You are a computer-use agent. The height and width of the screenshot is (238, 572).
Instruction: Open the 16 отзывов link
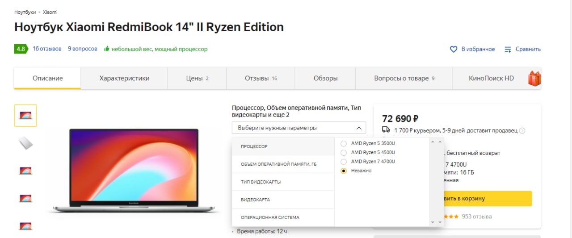pos(47,49)
